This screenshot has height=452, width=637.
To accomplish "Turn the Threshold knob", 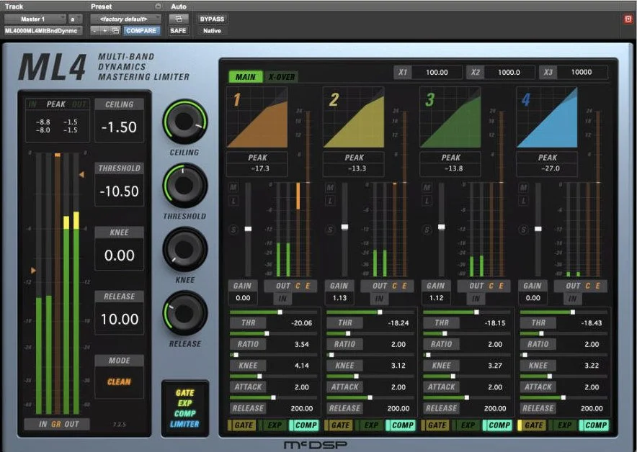I will coord(185,186).
